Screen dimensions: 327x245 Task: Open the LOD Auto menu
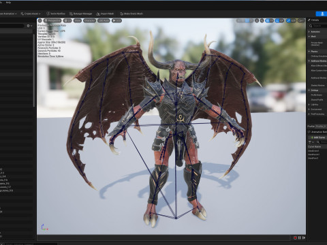tap(104, 20)
